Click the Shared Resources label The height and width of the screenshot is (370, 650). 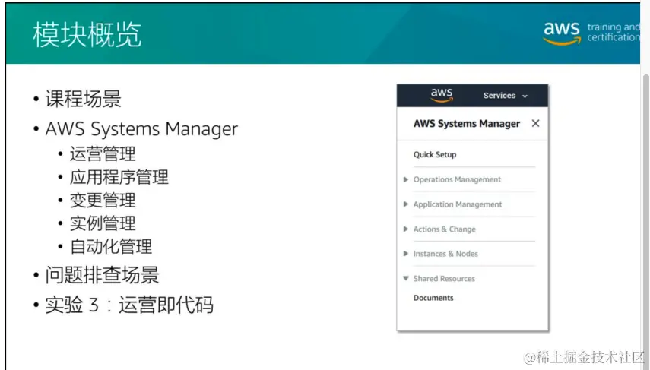click(444, 278)
